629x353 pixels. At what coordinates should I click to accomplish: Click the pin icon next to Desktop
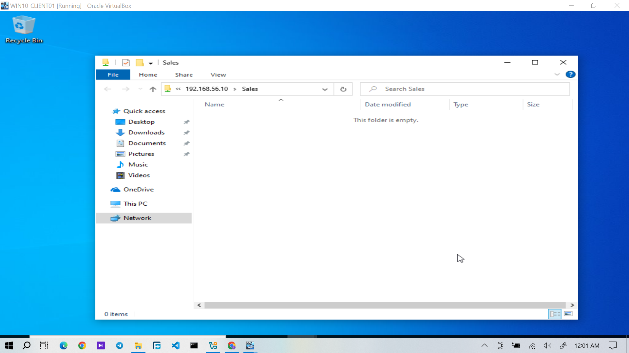click(186, 122)
